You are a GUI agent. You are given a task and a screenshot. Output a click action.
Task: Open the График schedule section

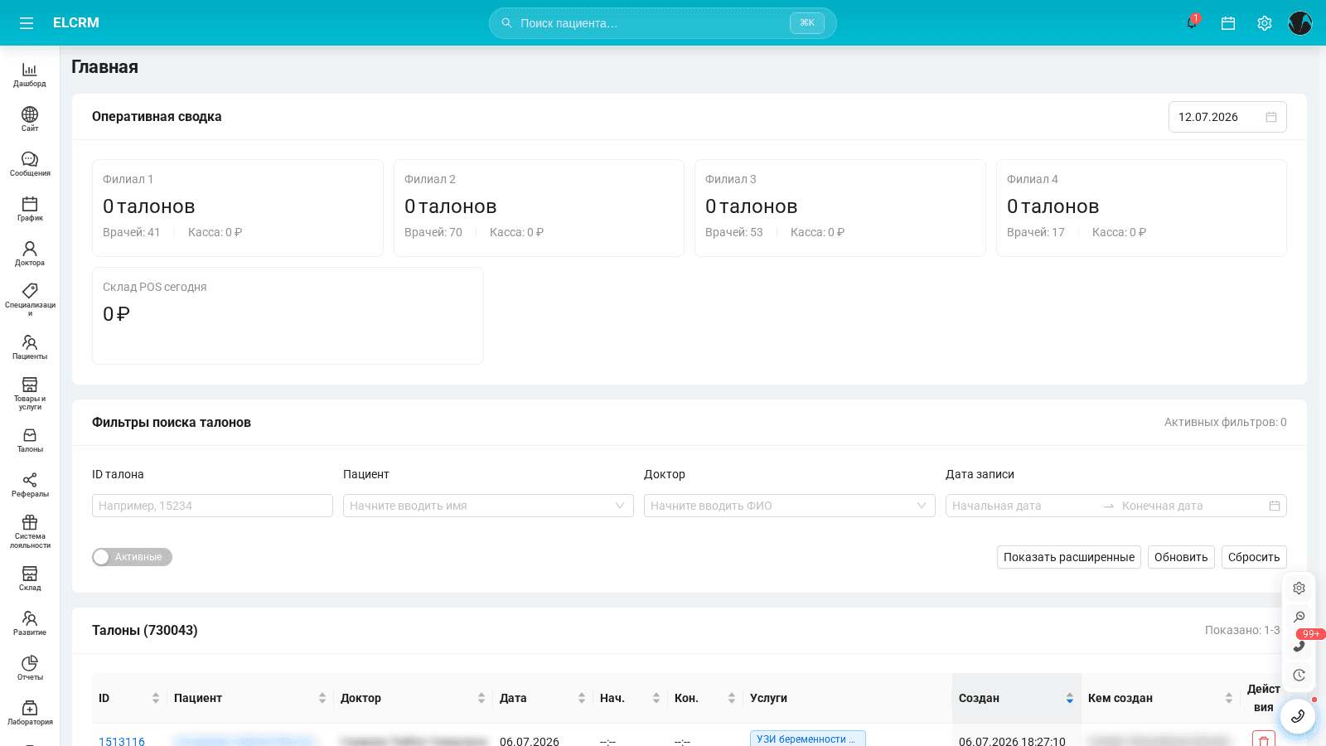click(x=30, y=209)
